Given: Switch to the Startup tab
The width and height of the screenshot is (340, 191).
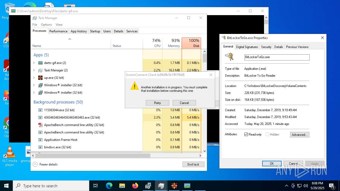Looking at the screenshot, I should click(95, 31).
